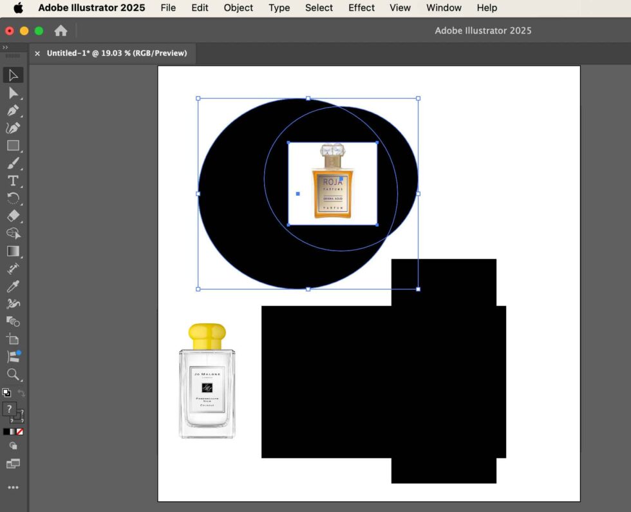The height and width of the screenshot is (512, 631).
Task: Swap the fill and stroke colors
Action: pyautogui.click(x=21, y=392)
